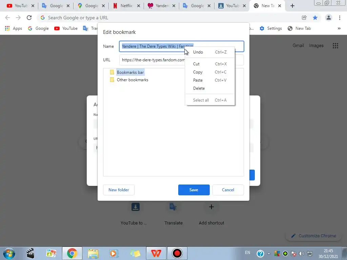Click the EN language indicator
347x260 pixels.
pyautogui.click(x=248, y=253)
